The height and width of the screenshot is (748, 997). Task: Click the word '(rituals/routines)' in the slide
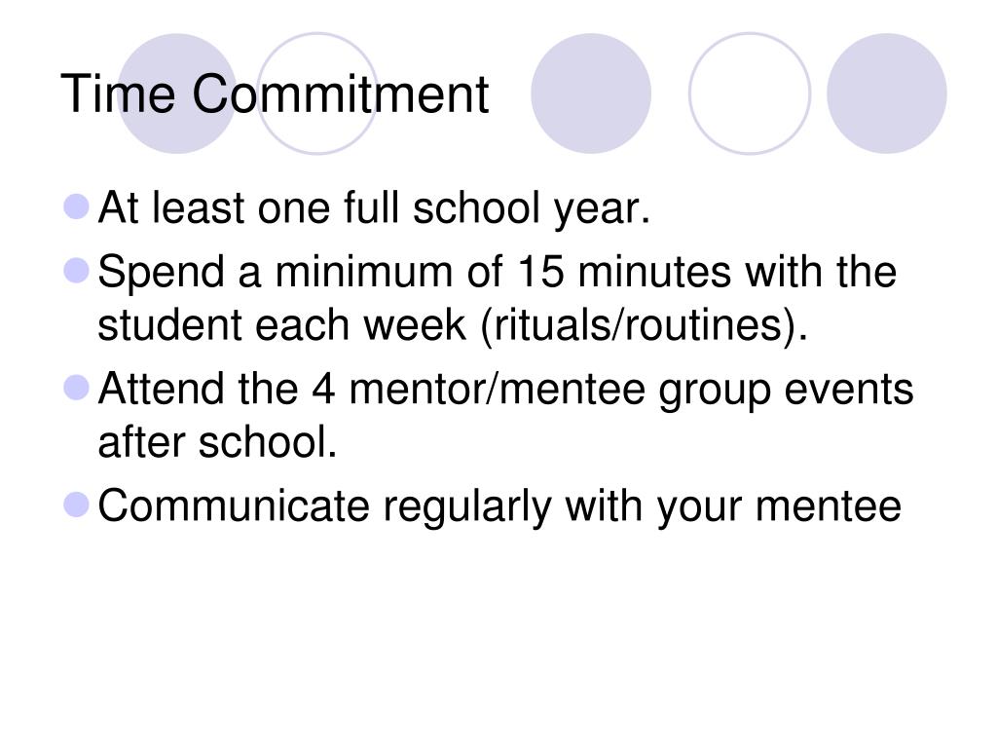pos(645,327)
